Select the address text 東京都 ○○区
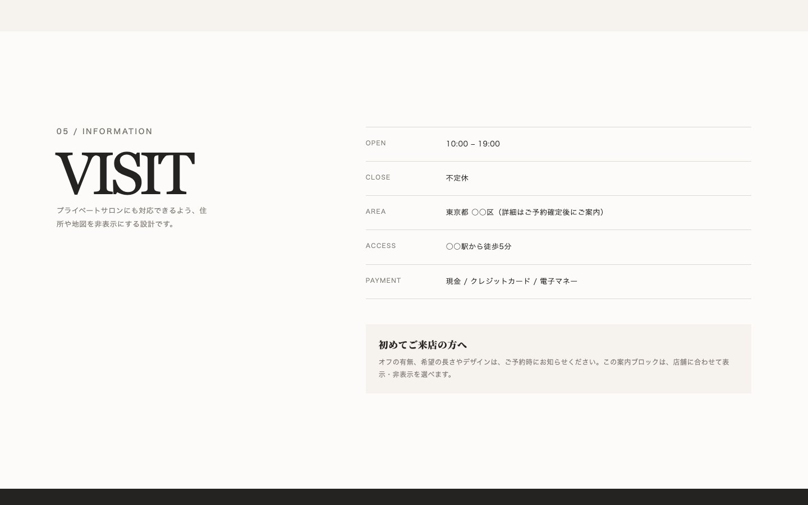 coord(470,212)
